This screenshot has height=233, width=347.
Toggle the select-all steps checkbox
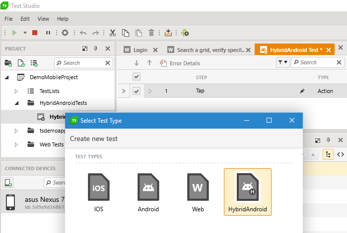pos(137,77)
